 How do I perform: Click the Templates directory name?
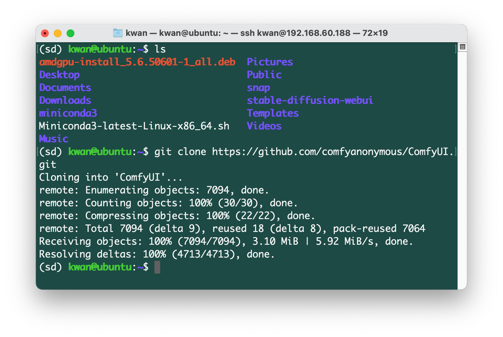273,113
